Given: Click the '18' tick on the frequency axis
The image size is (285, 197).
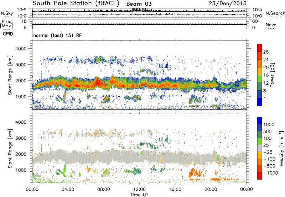Looking at the screenshot, I should [24, 21].
